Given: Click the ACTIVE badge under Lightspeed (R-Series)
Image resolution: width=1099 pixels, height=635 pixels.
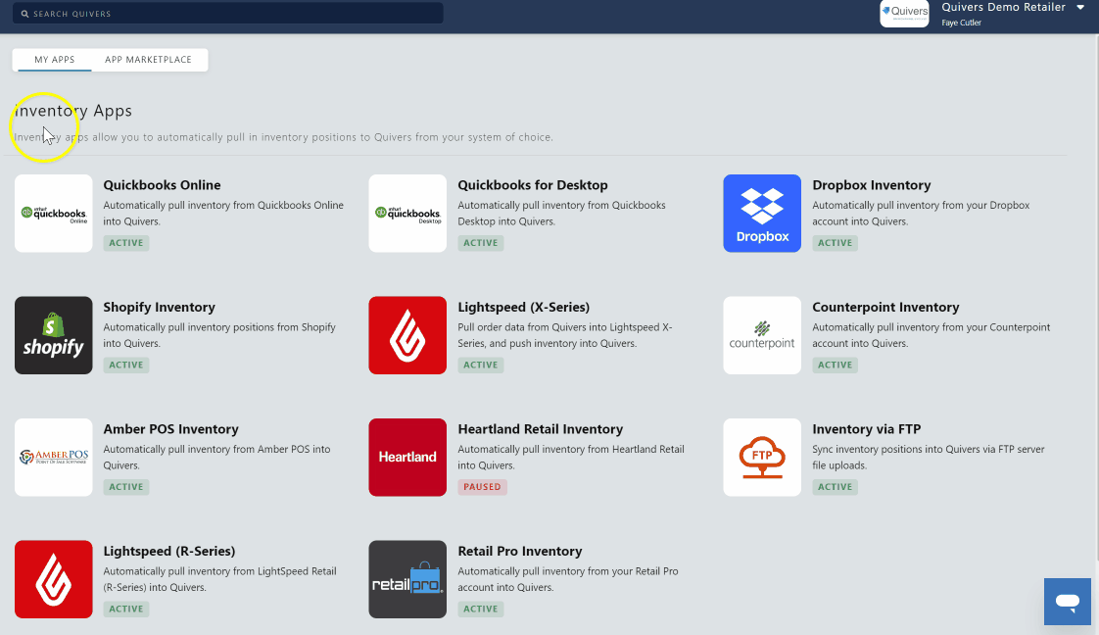Looking at the screenshot, I should point(126,609).
